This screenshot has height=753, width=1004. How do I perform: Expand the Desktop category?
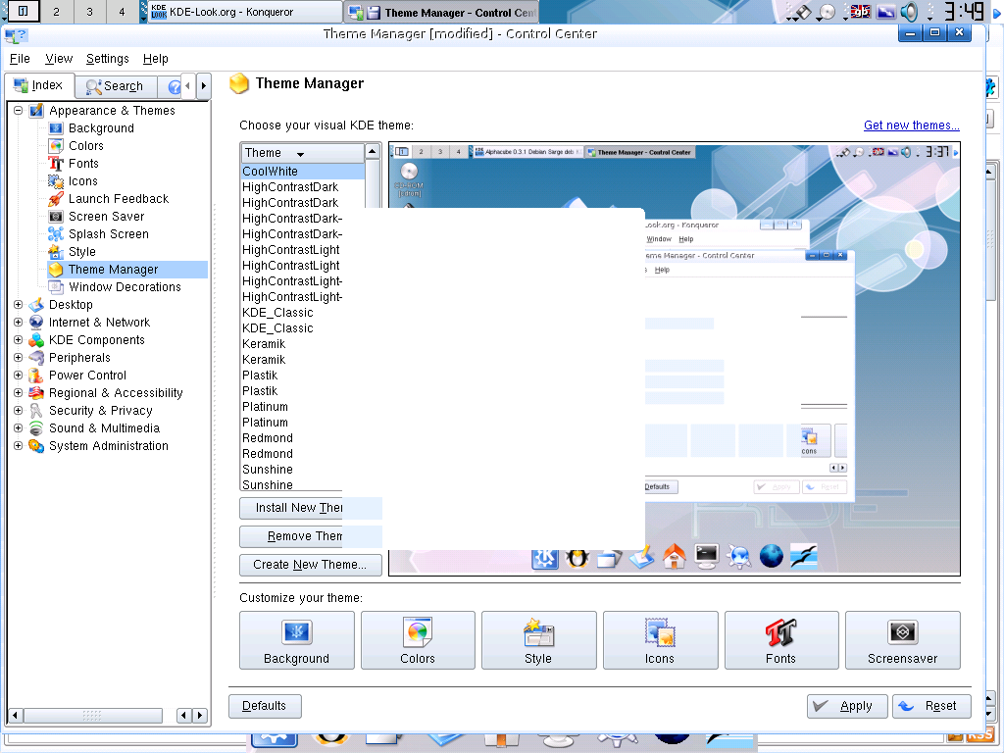click(x=18, y=305)
